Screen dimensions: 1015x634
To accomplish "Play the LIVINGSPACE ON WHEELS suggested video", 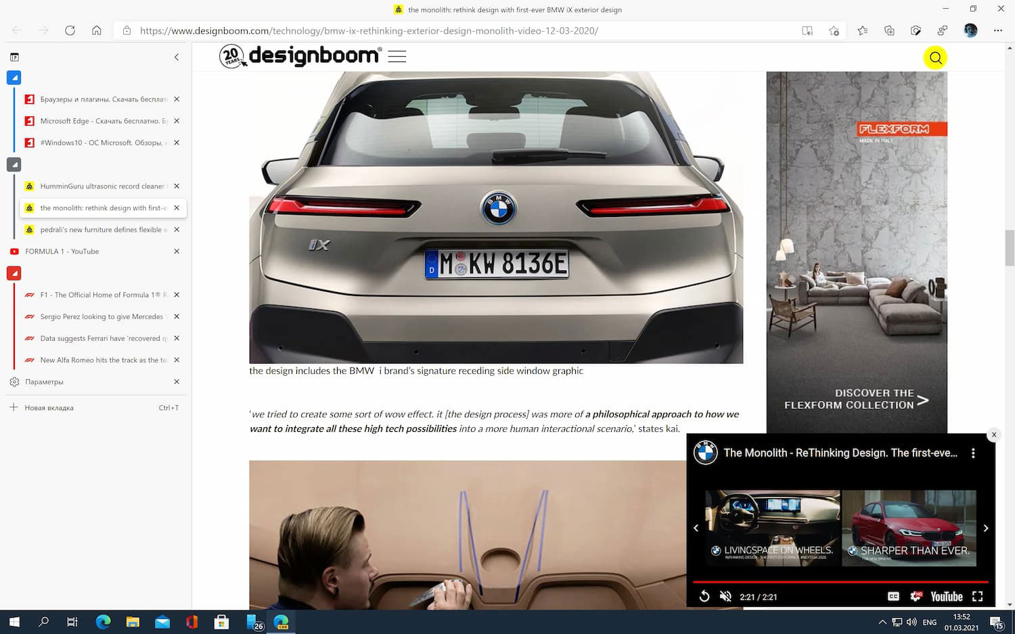I will click(x=772, y=528).
